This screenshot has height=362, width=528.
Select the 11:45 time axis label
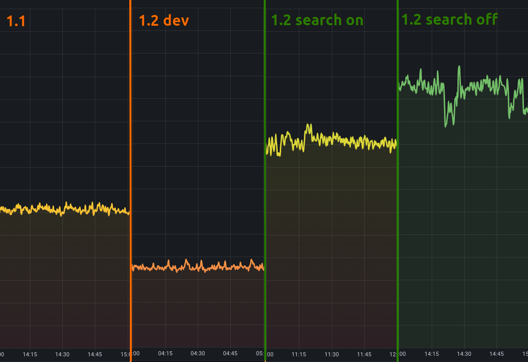pos(364,354)
